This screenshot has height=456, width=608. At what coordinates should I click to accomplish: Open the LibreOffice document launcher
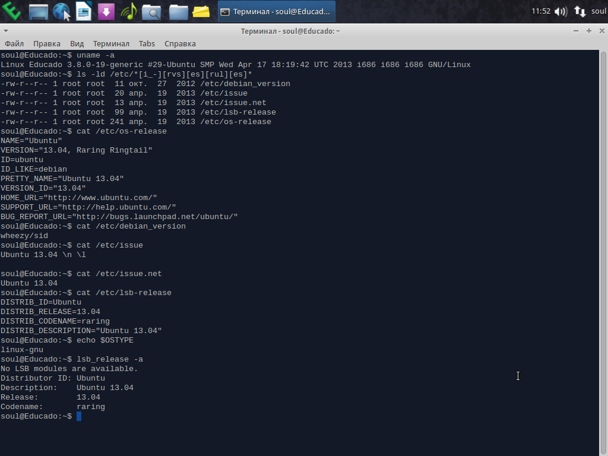coord(84,11)
